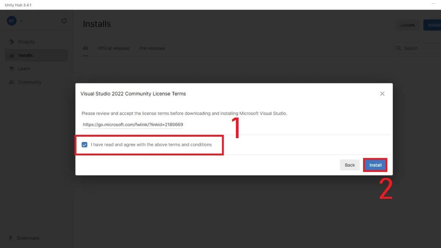
Task: Show the Downloads panel
Action: [28, 238]
